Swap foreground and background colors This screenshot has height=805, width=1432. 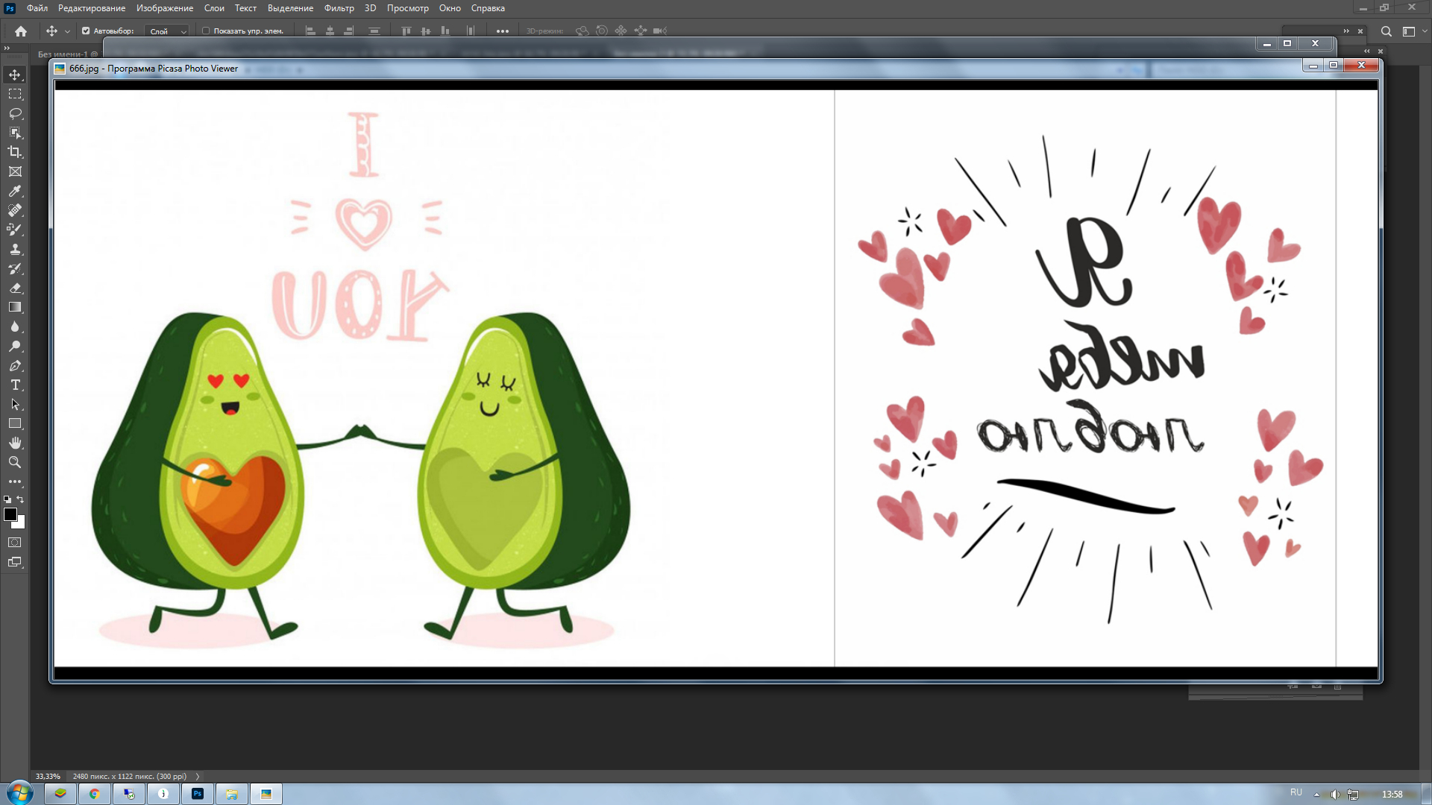click(x=21, y=499)
